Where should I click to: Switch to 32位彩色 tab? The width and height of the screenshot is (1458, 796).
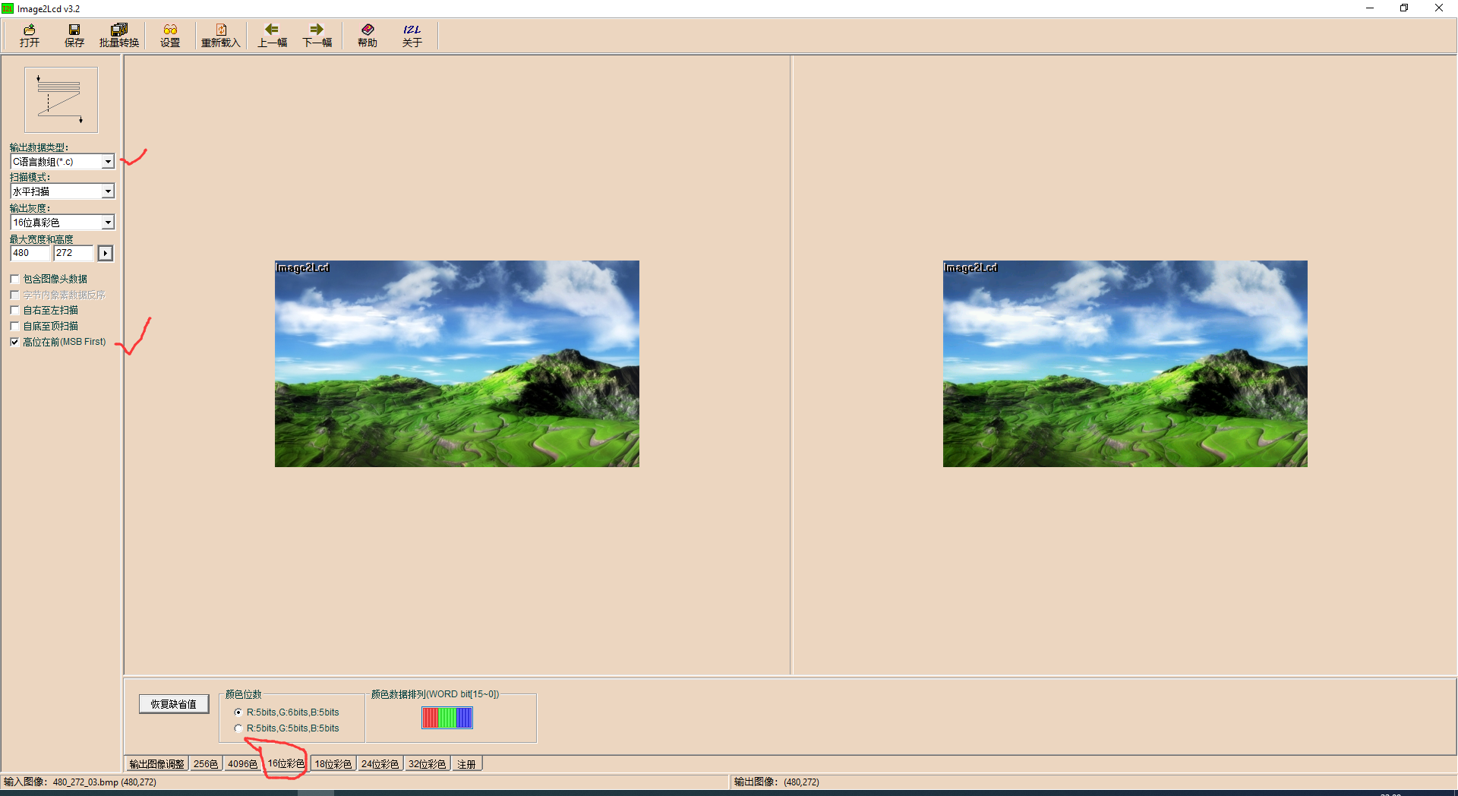[427, 764]
